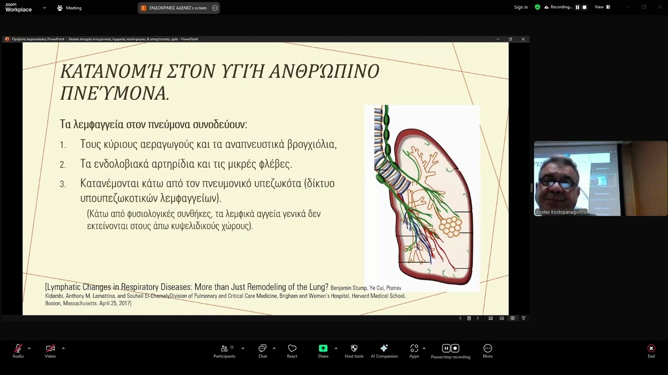Expand the video options arrow
The width and height of the screenshot is (668, 375).
[x=63, y=348]
